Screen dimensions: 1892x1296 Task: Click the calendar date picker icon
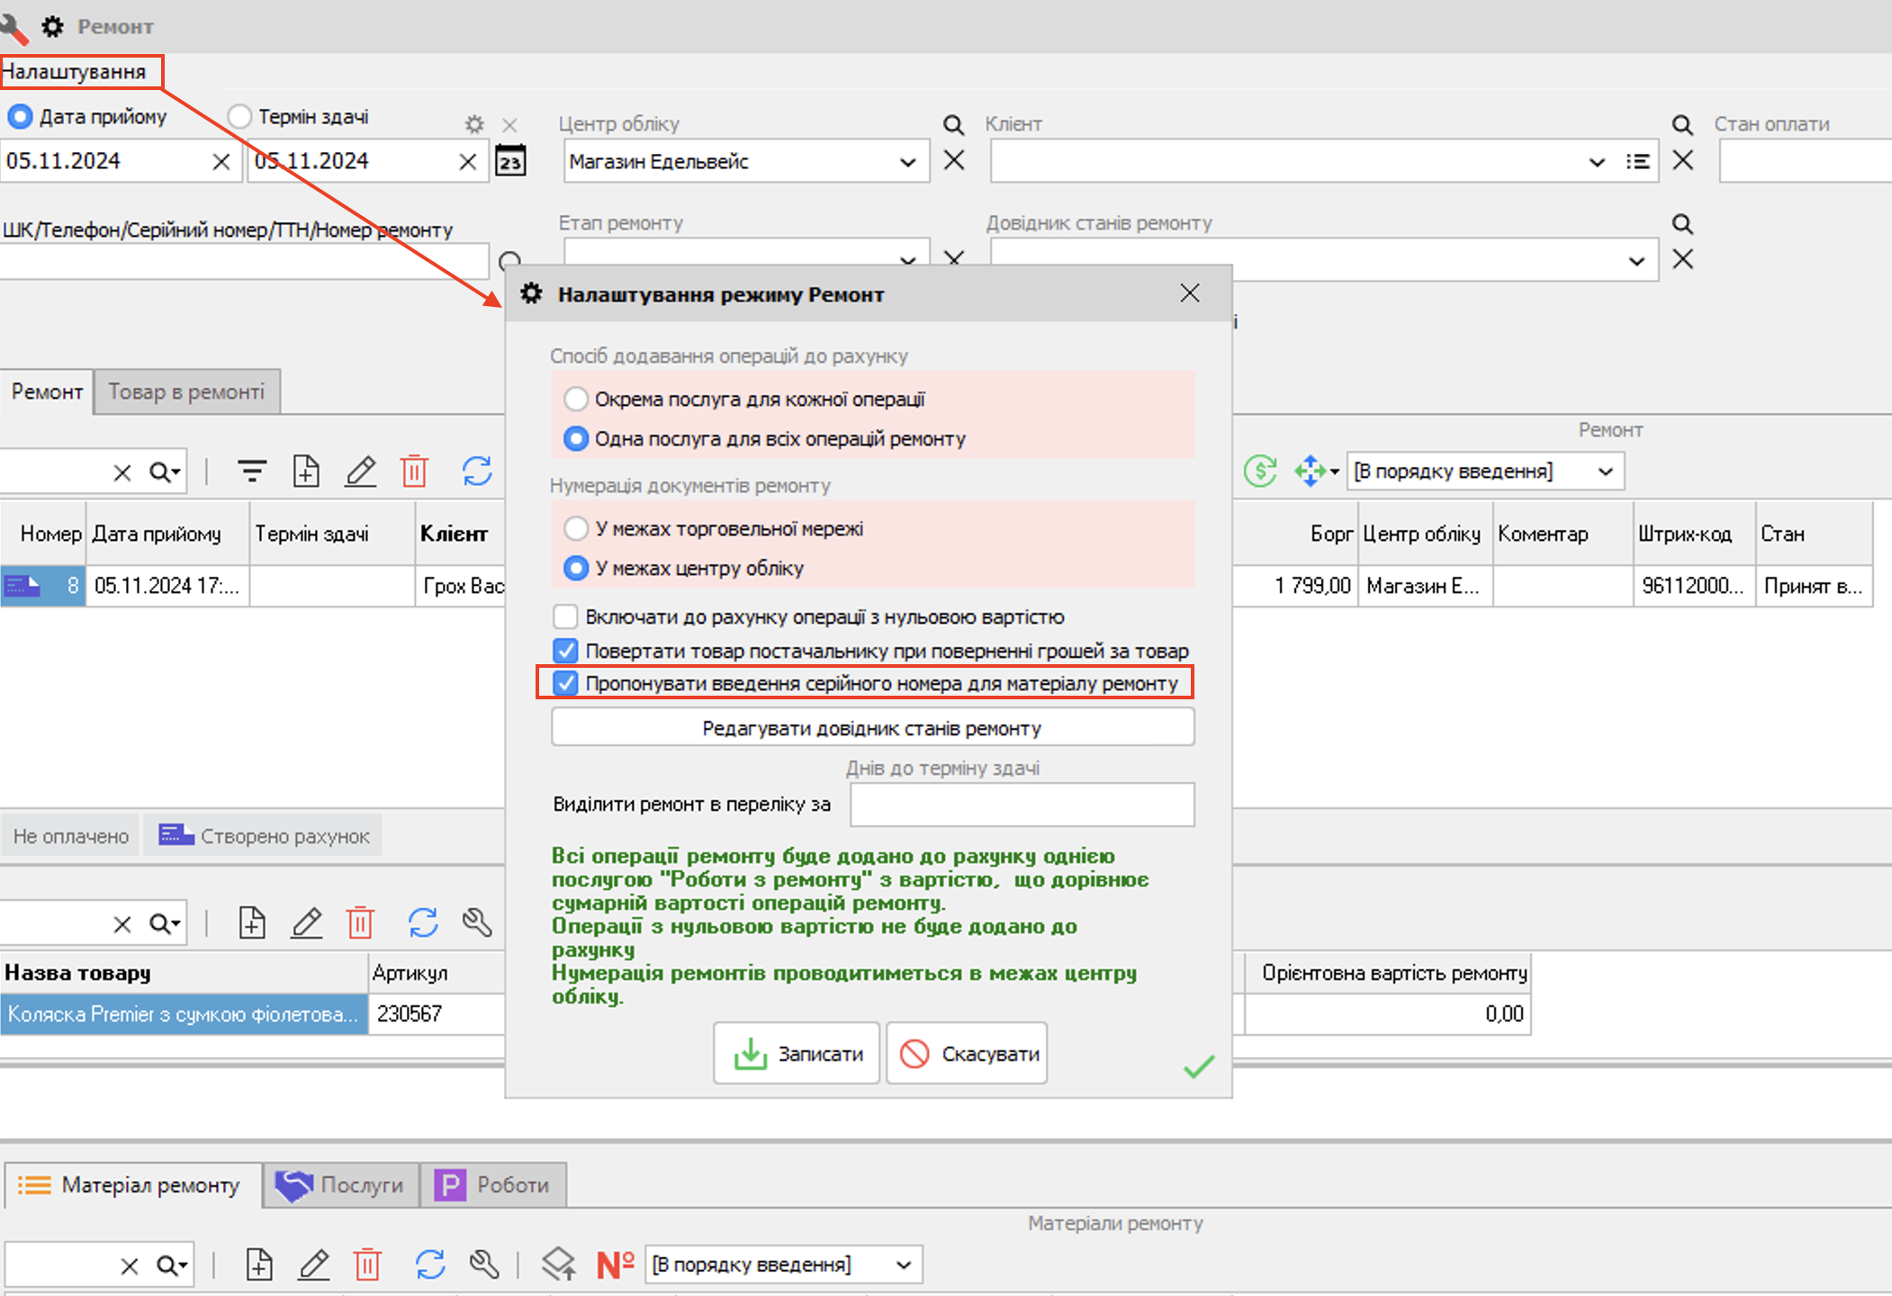(x=510, y=161)
